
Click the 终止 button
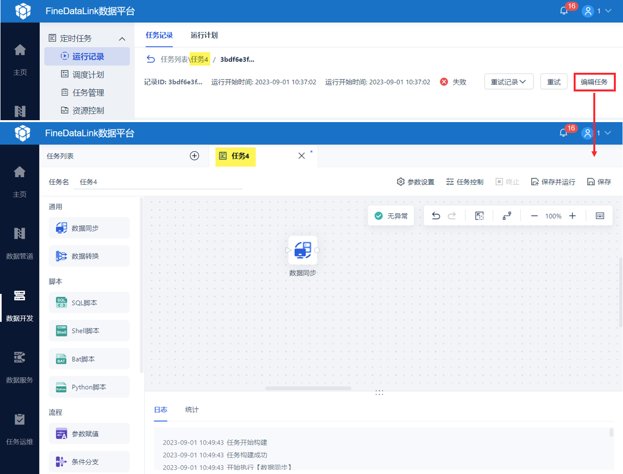coord(507,182)
